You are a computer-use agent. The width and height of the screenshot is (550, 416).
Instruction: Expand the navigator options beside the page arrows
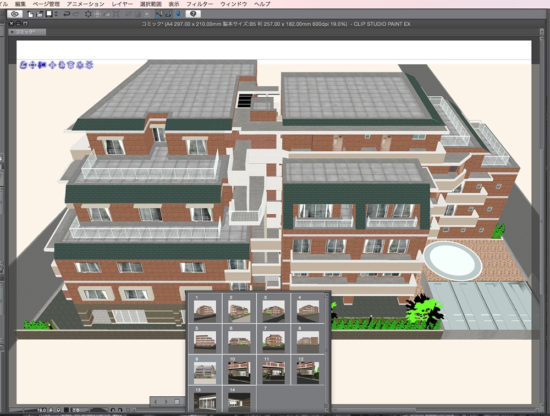tap(177, 401)
